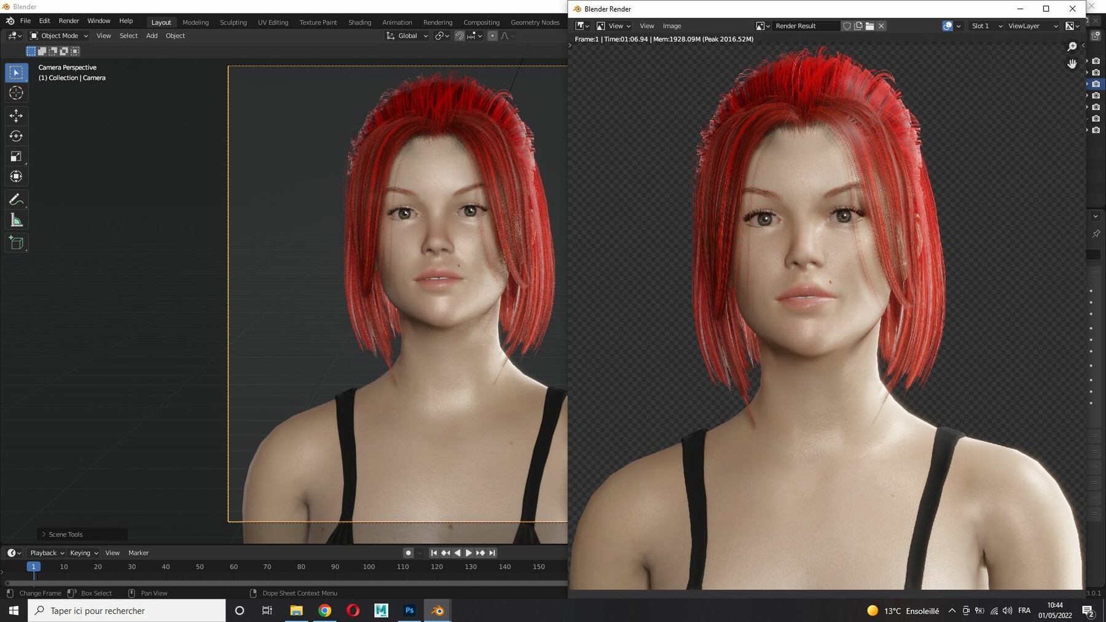Pick the Rotate tool
The height and width of the screenshot is (622, 1106).
[17, 136]
